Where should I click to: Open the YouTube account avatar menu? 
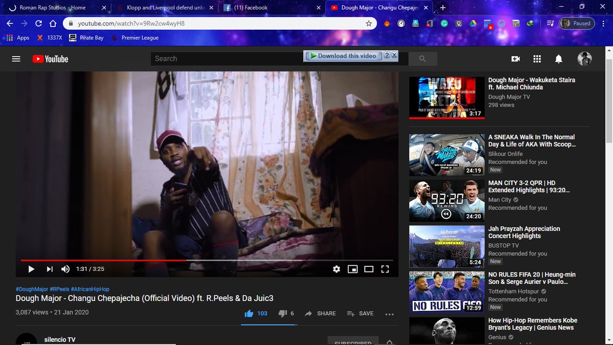click(x=584, y=59)
